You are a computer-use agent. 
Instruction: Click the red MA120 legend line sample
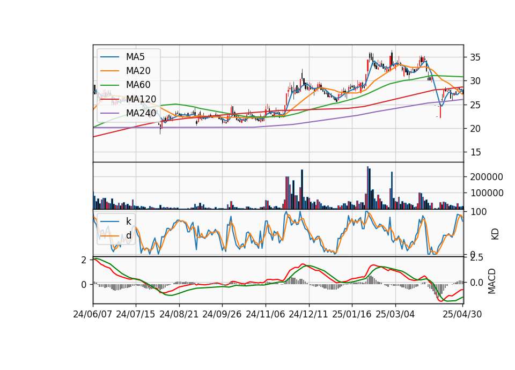[109, 99]
